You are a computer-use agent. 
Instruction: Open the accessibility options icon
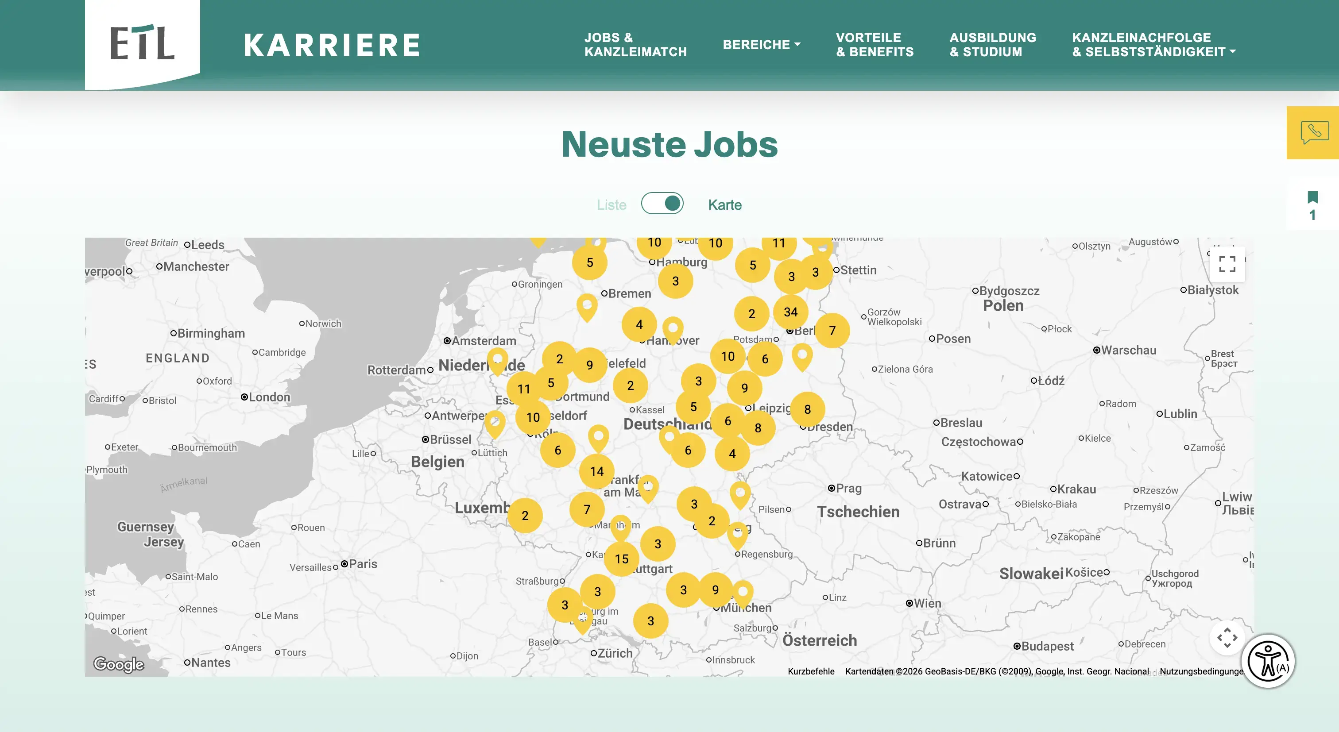(1268, 661)
